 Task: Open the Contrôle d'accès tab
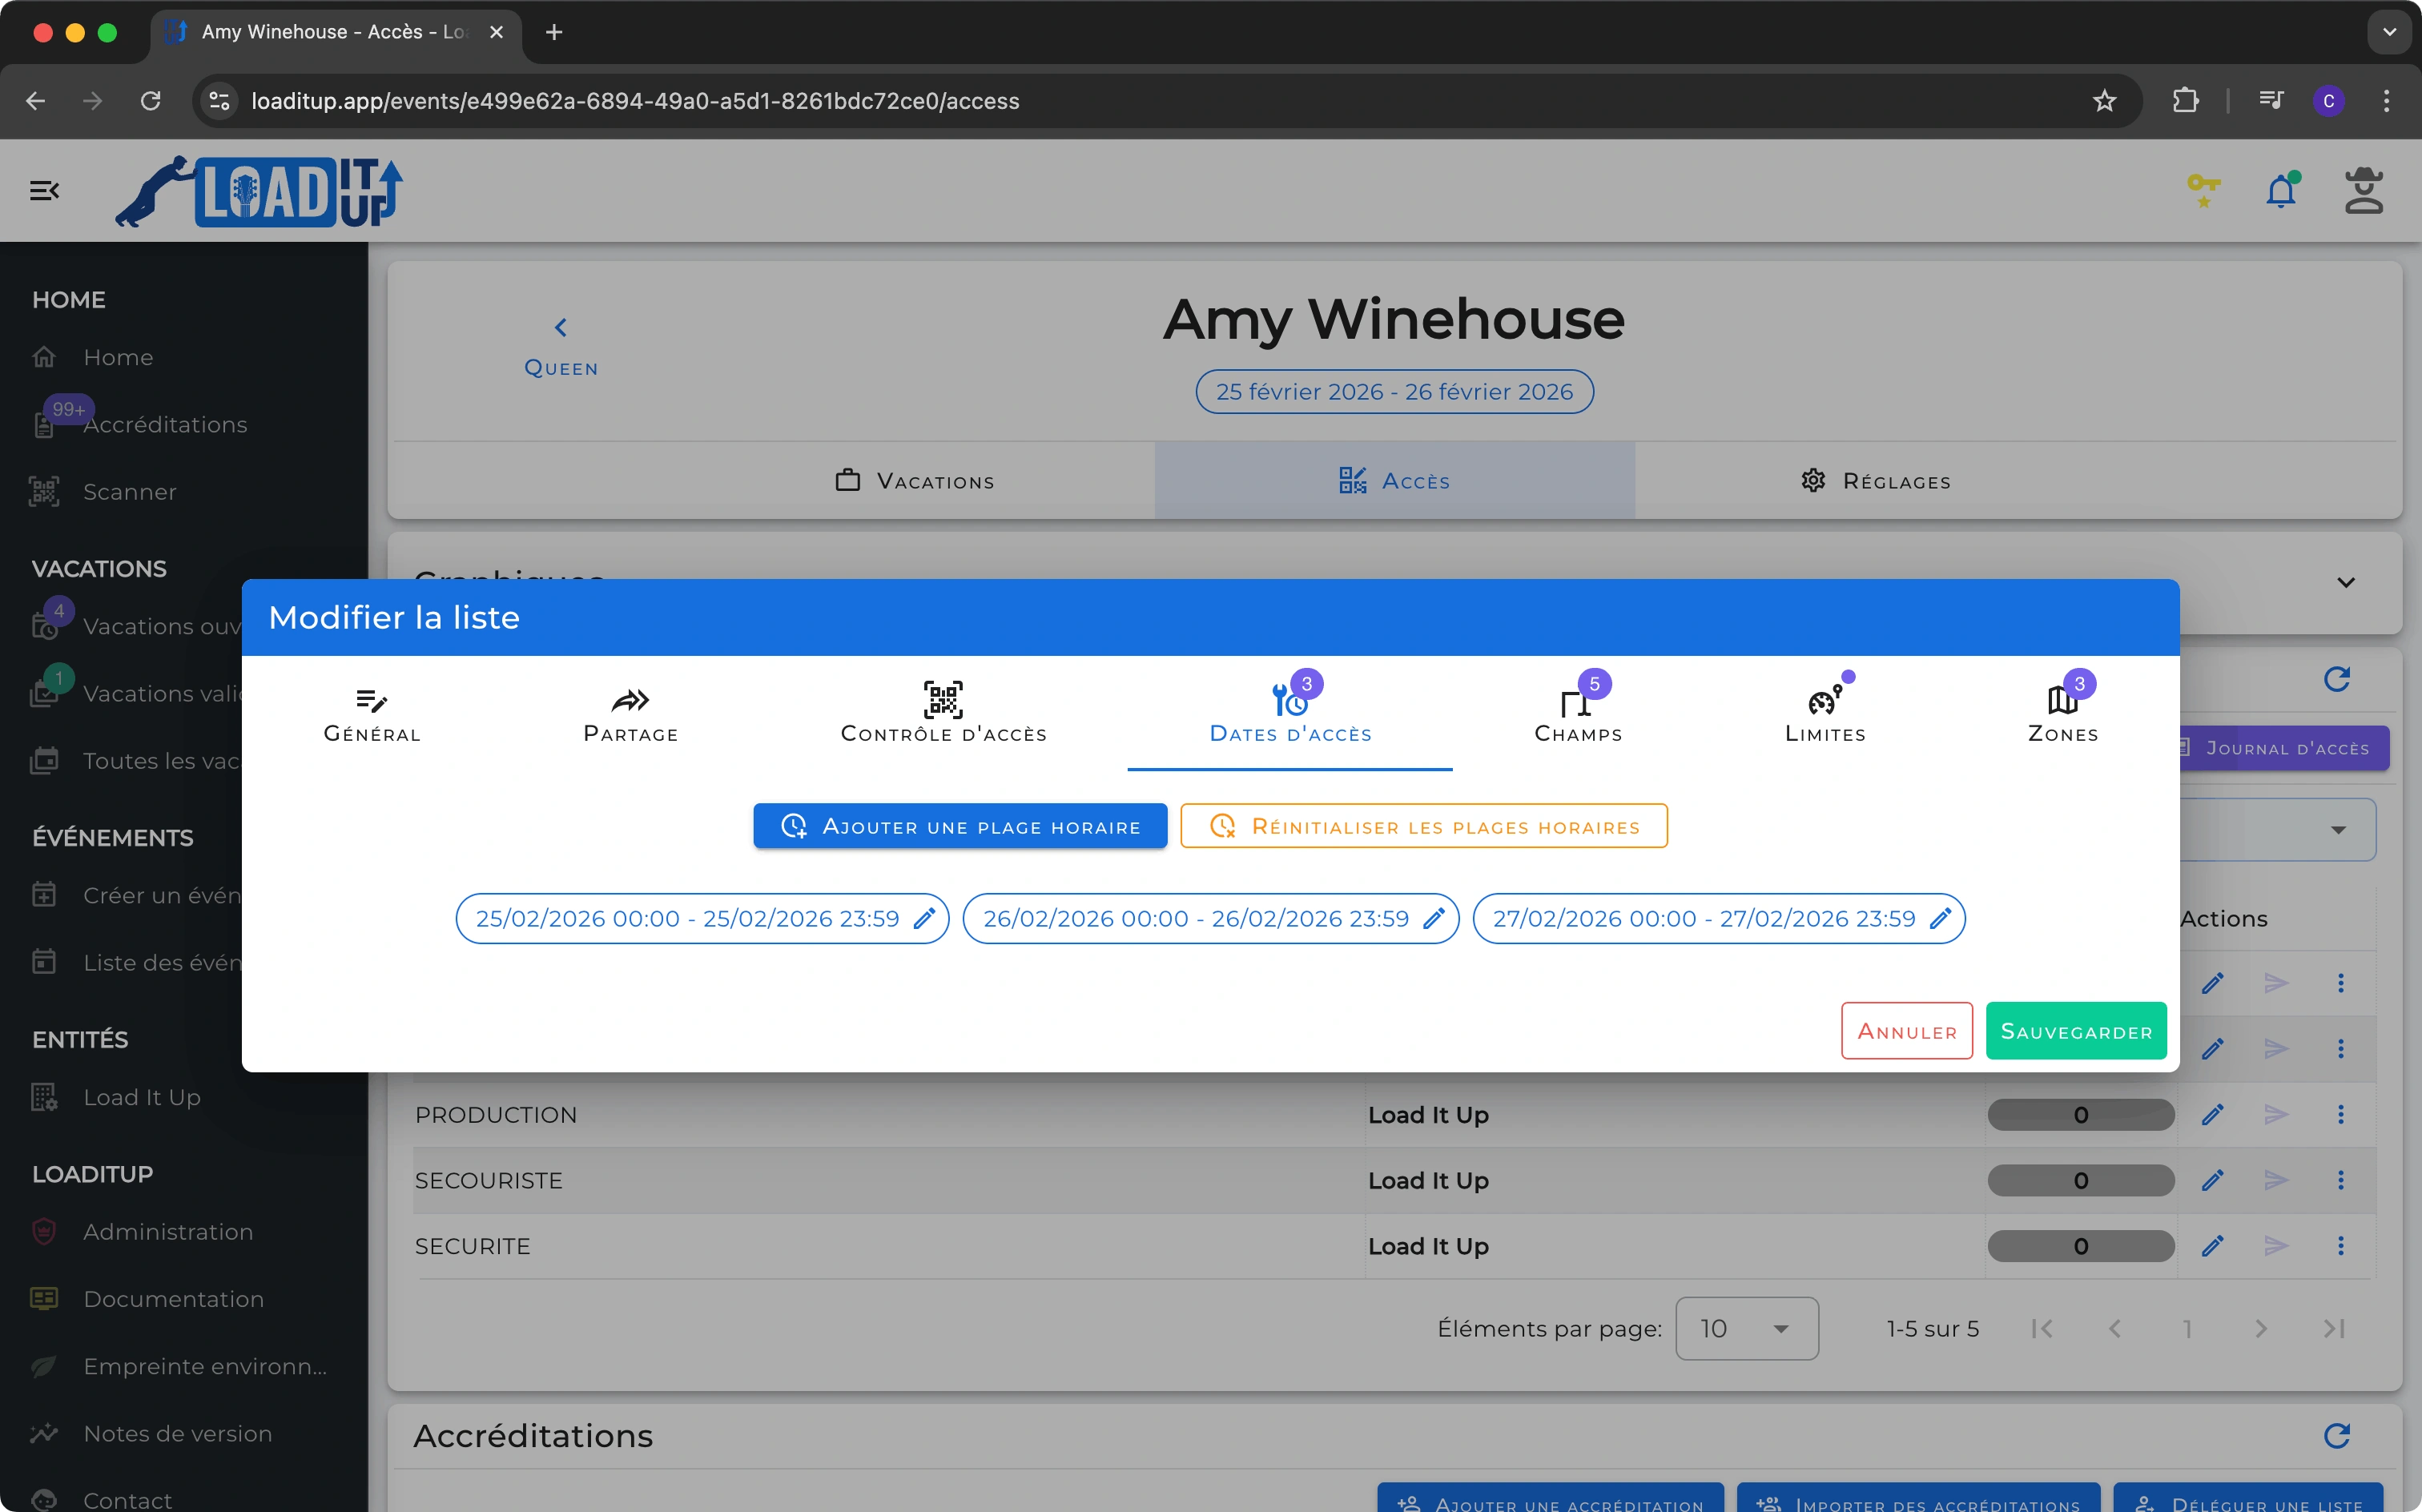[x=943, y=713]
